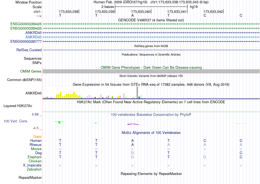Click the dark blue ANKRD45 transcript label

click(33, 33)
